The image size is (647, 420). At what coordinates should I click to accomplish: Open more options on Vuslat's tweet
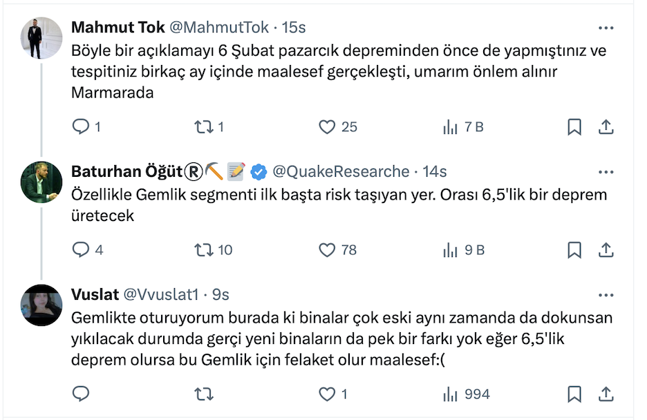(606, 295)
